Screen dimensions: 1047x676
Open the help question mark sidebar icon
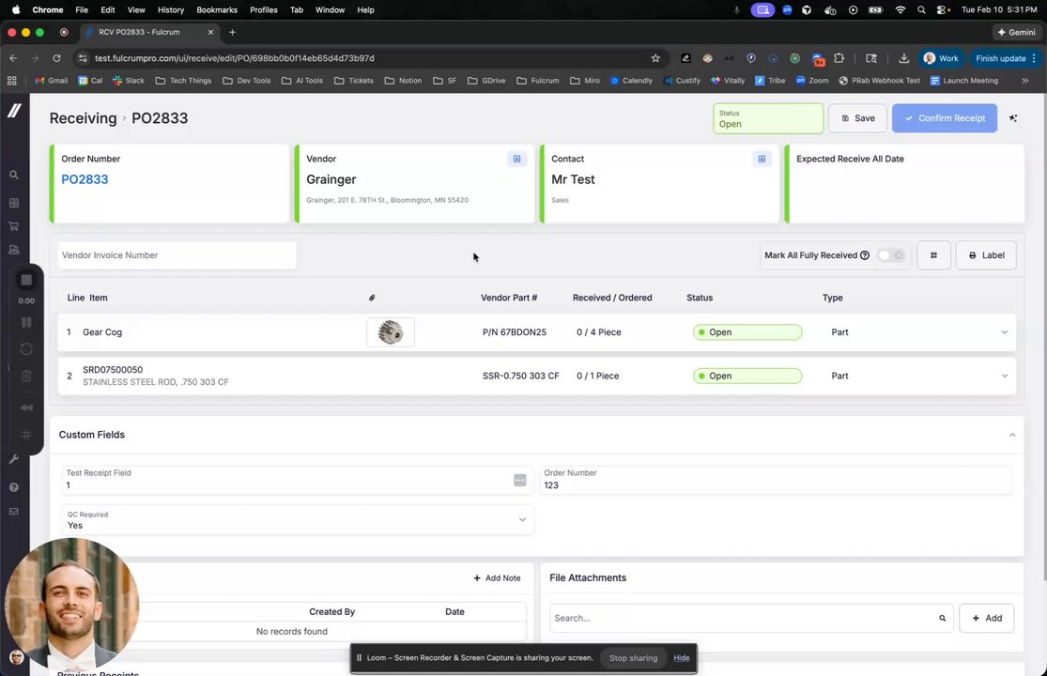(13, 487)
